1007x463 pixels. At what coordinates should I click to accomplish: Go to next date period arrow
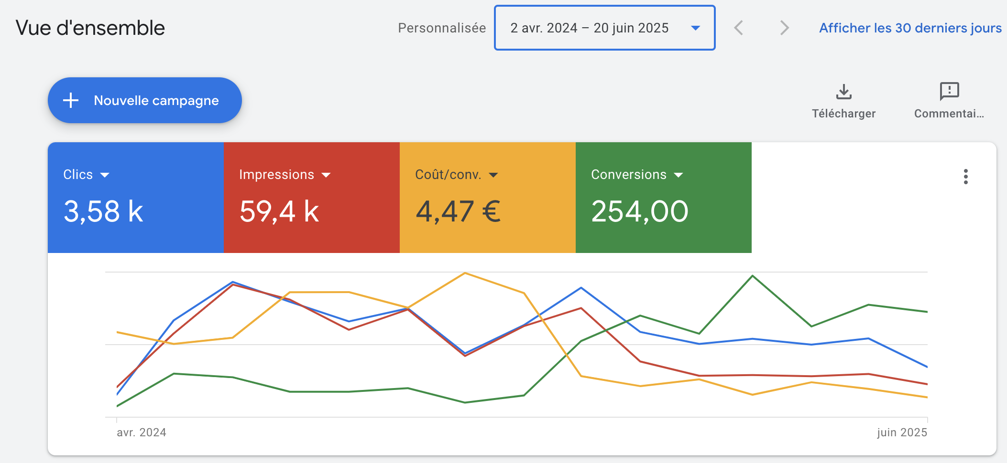tap(784, 28)
